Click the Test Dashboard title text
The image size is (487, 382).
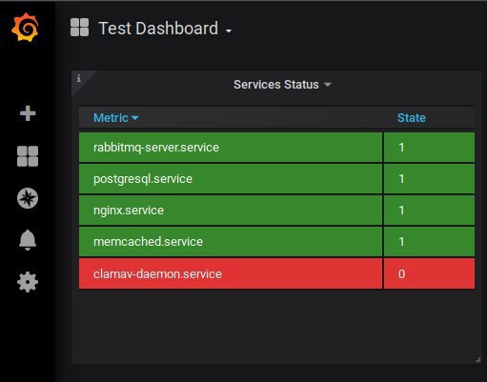158,29
